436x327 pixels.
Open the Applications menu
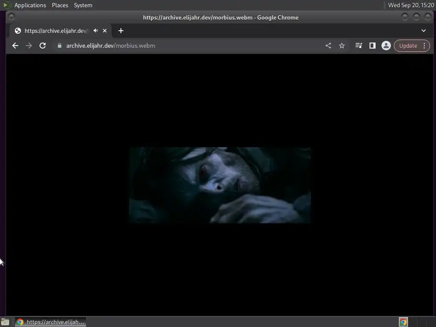click(x=30, y=5)
